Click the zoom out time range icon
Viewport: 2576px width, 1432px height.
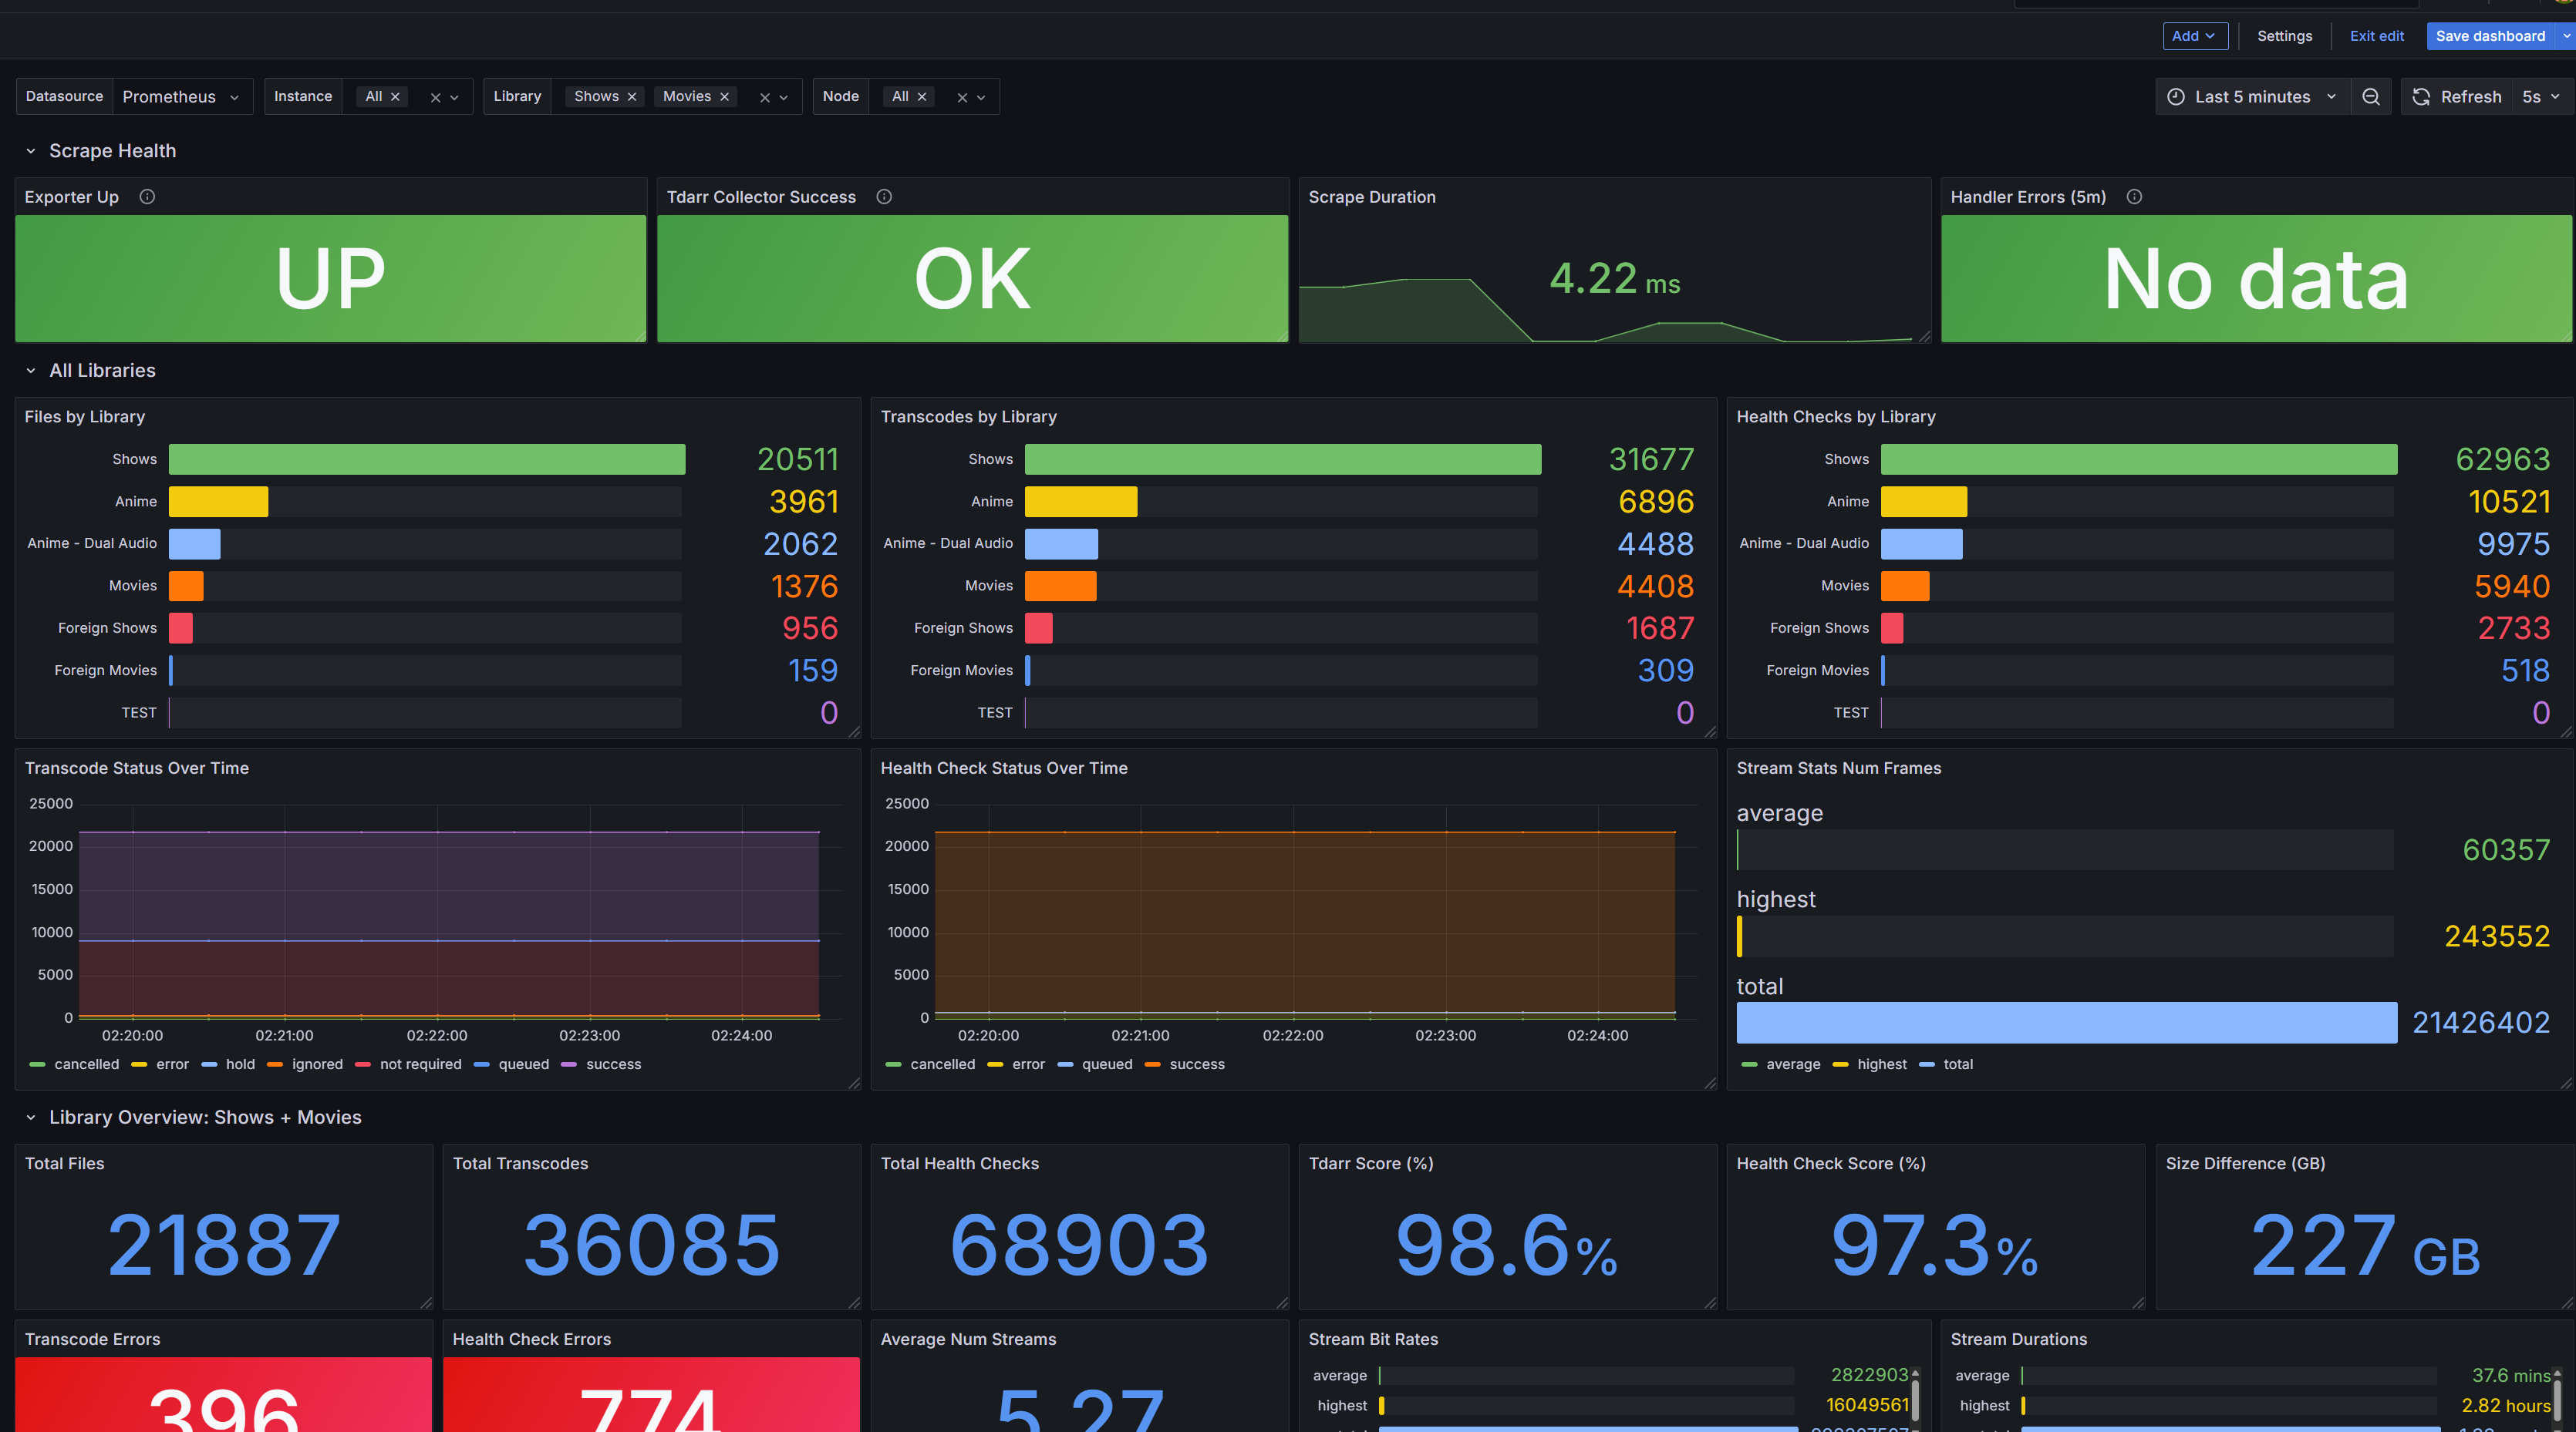coord(2370,97)
